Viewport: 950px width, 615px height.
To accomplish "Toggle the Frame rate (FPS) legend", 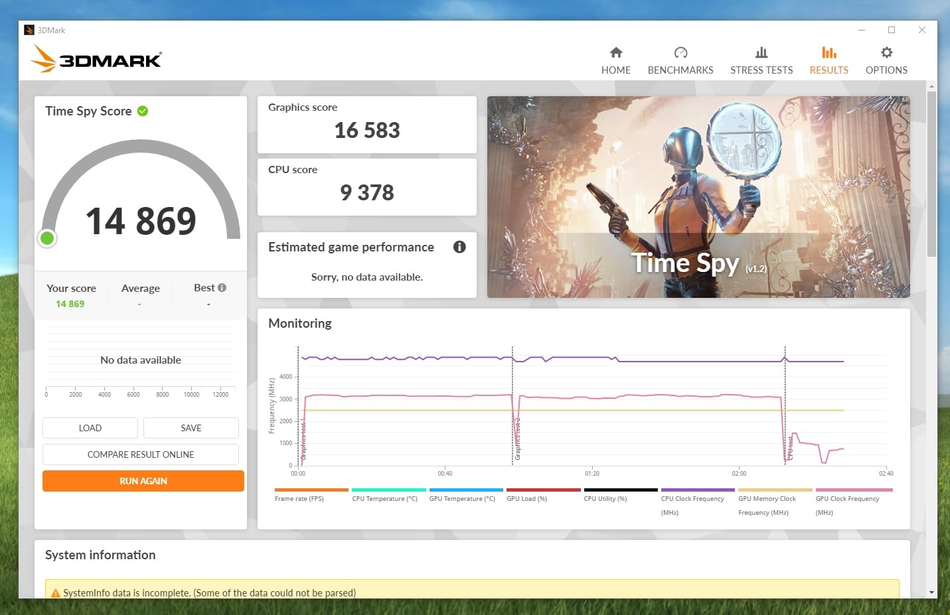I will [299, 498].
